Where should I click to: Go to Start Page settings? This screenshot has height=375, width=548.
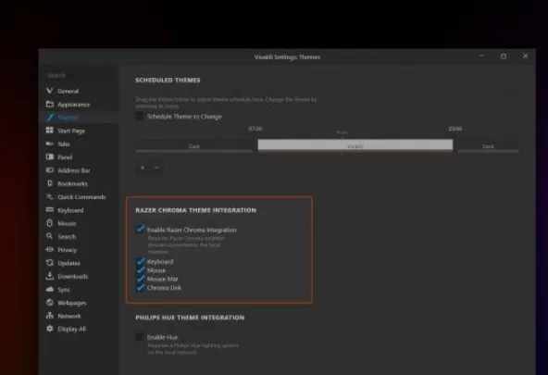tap(71, 131)
